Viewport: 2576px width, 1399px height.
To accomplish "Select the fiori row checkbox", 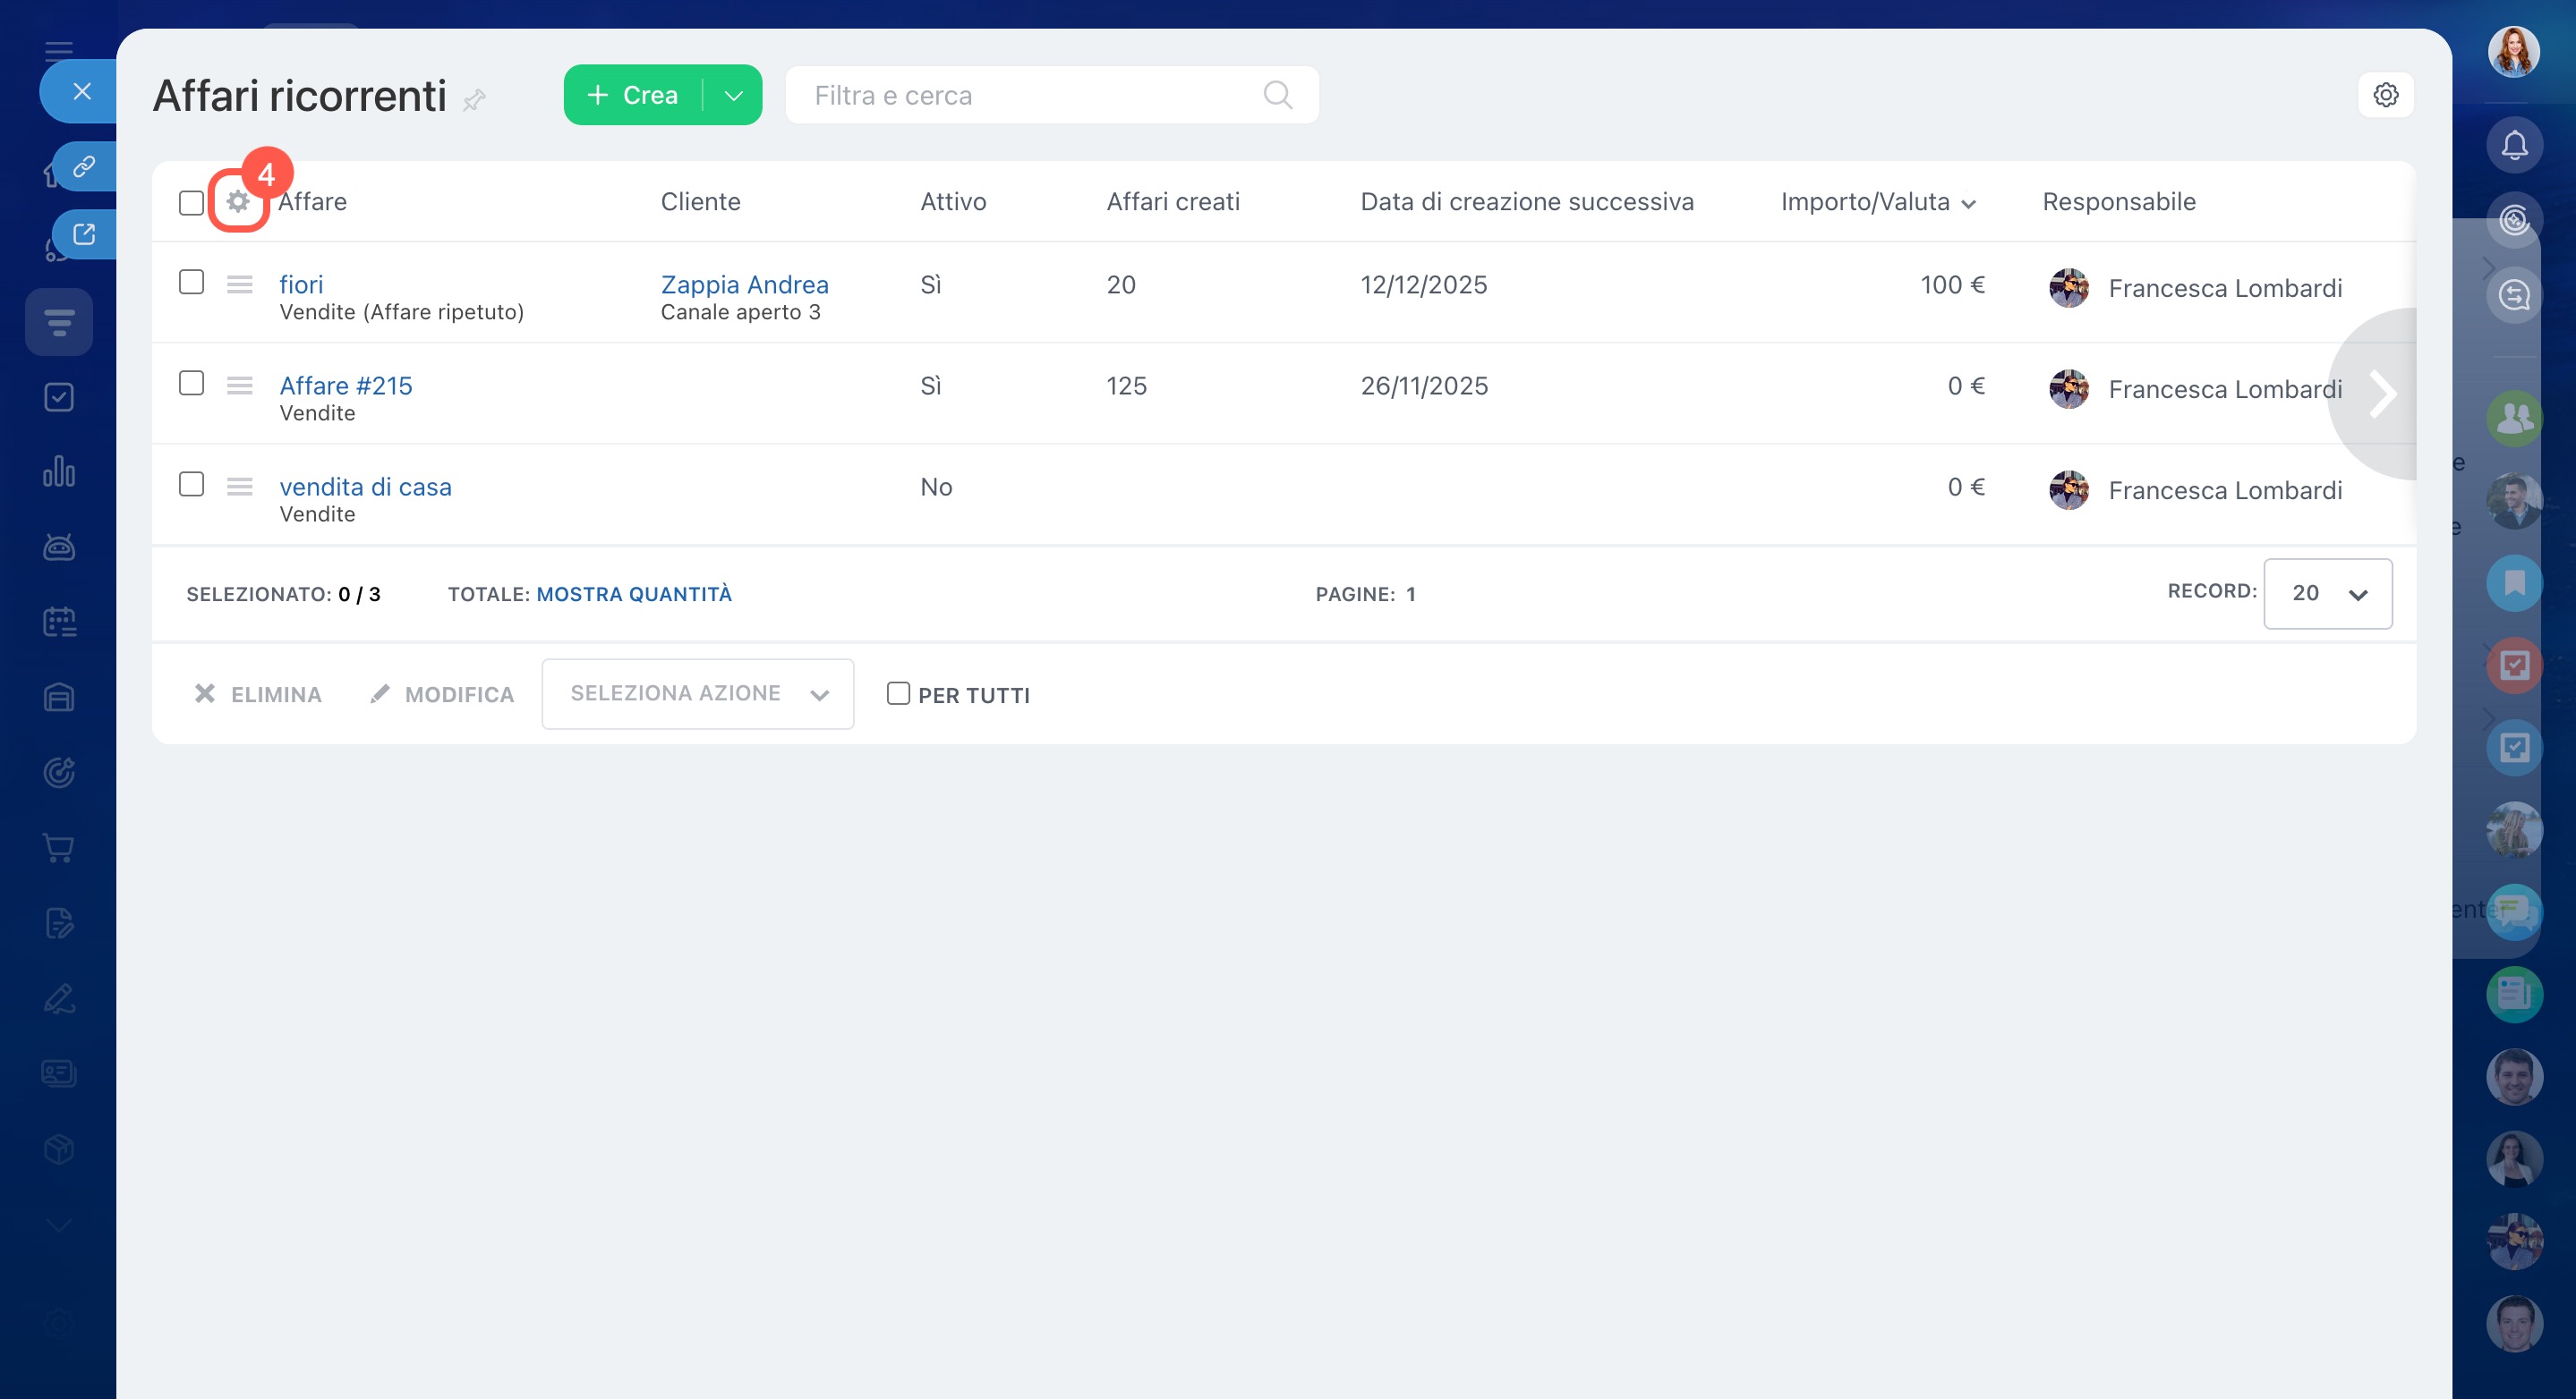I will click(x=191, y=283).
